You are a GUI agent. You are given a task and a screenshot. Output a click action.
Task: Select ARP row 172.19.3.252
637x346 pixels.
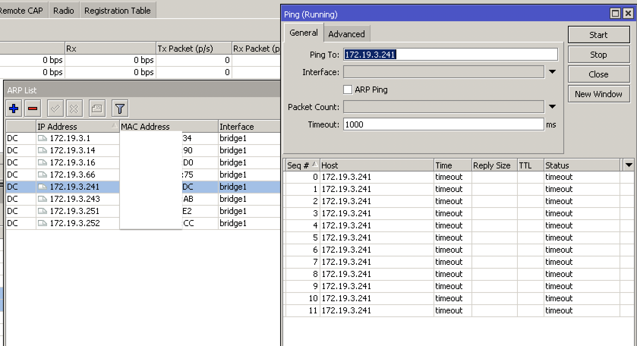click(143, 223)
